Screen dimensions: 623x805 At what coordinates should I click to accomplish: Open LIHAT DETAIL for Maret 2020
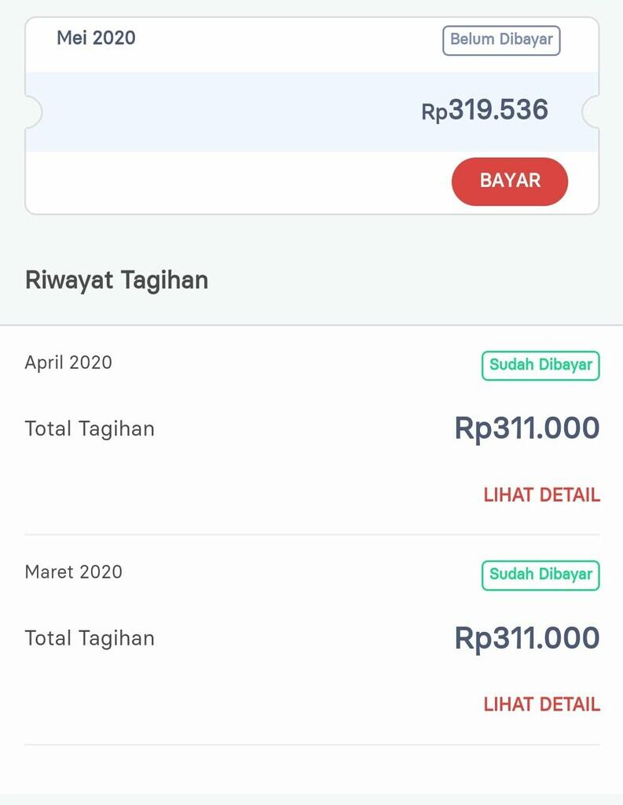[x=541, y=704]
